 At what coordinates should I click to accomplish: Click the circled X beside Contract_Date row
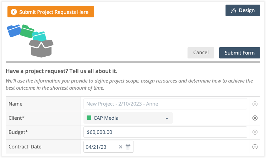click(x=255, y=147)
